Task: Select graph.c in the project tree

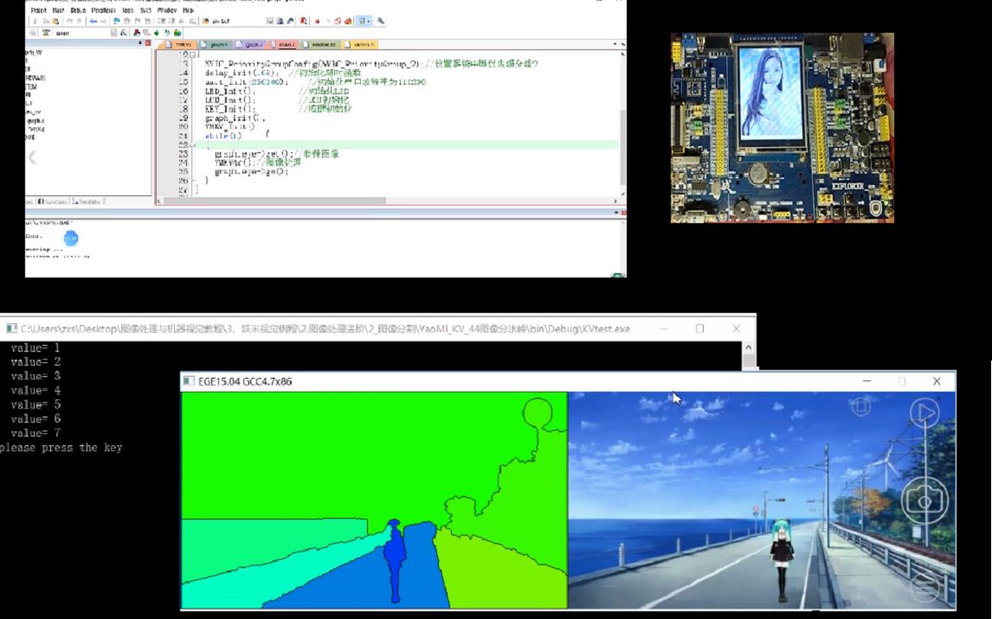Action: (x=35, y=120)
